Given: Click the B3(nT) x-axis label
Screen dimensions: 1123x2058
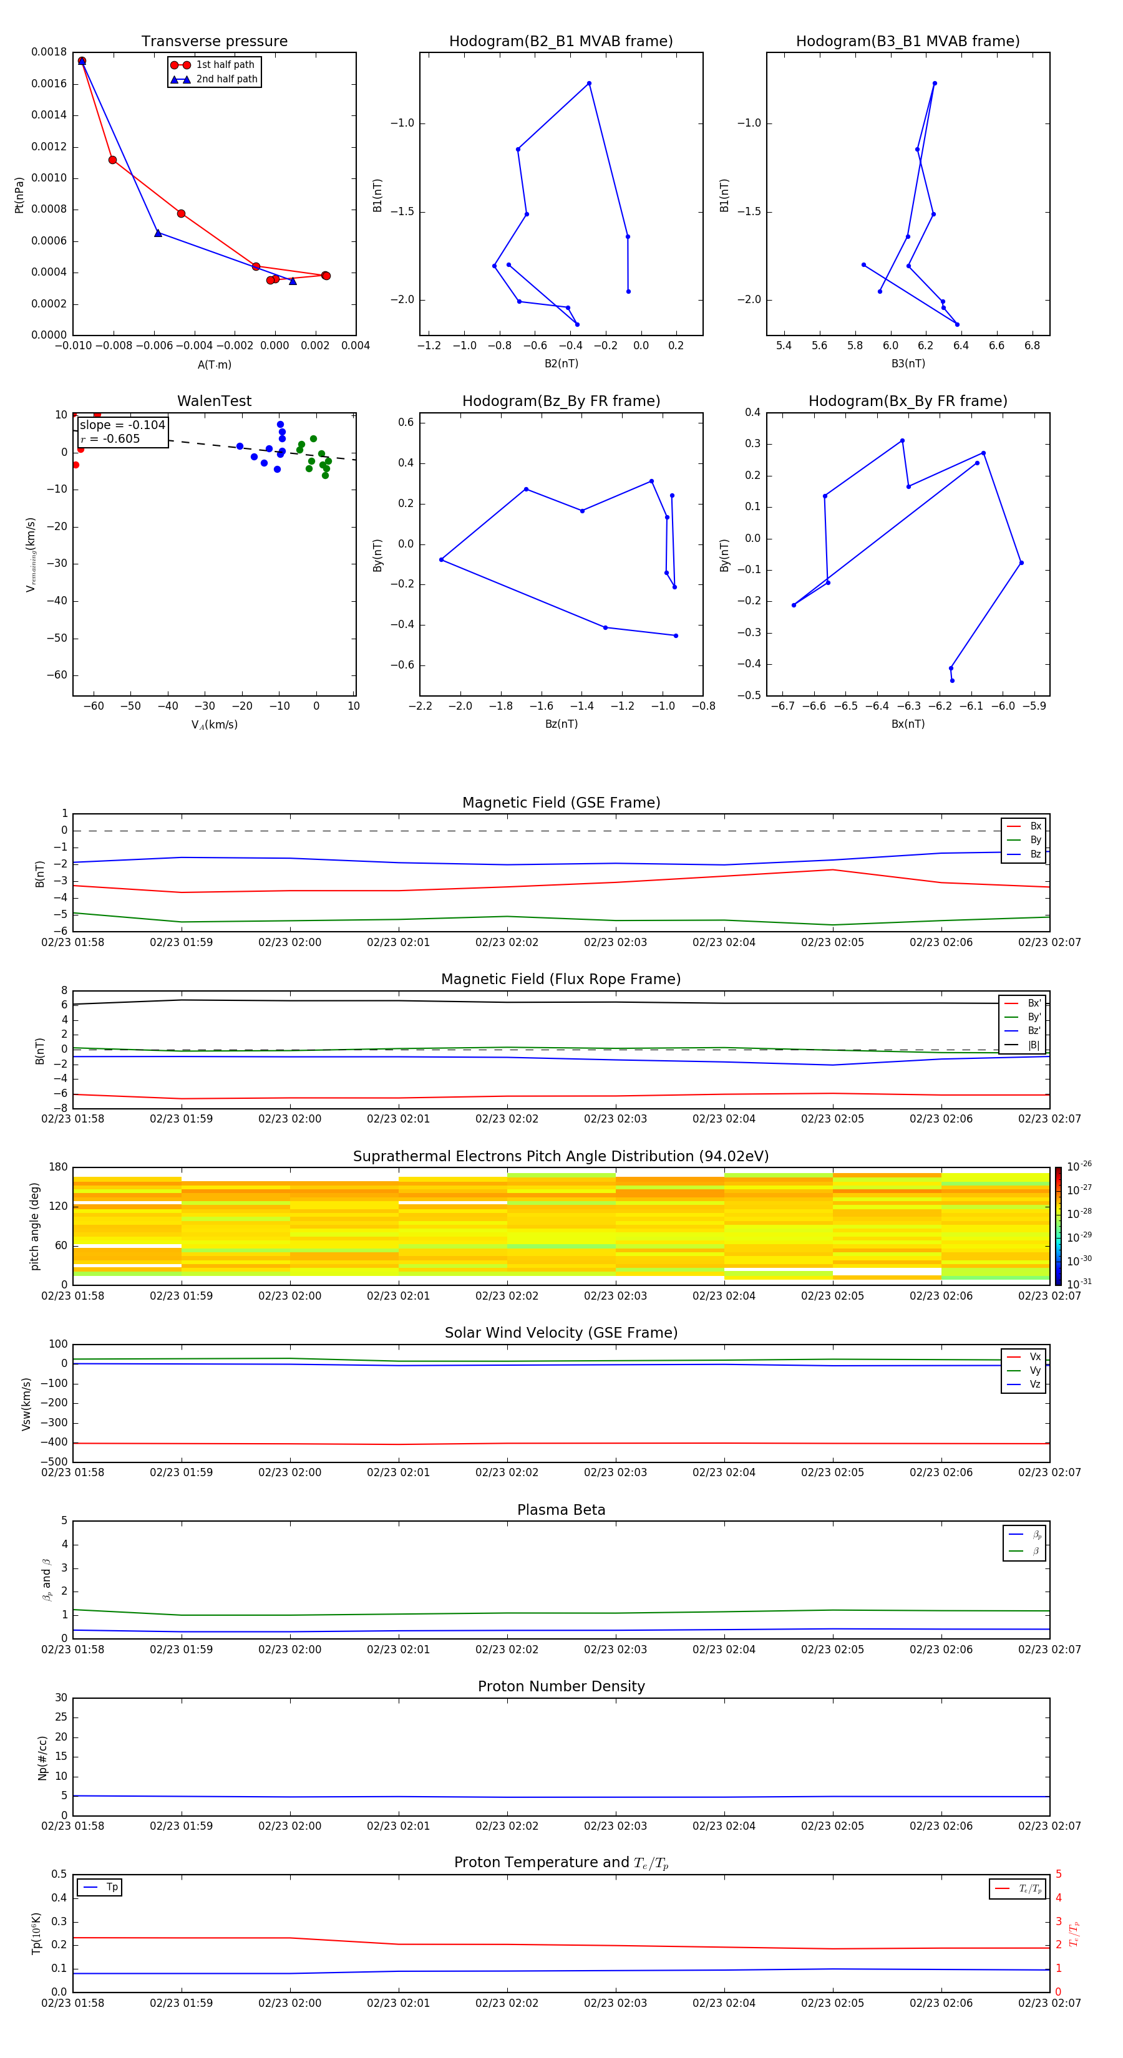Looking at the screenshot, I should (908, 364).
